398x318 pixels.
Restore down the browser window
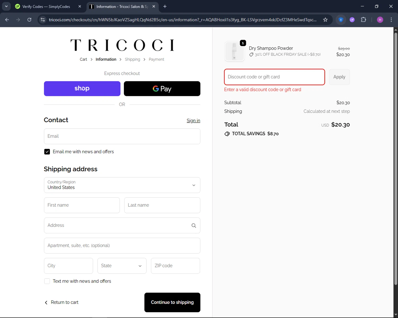click(377, 6)
